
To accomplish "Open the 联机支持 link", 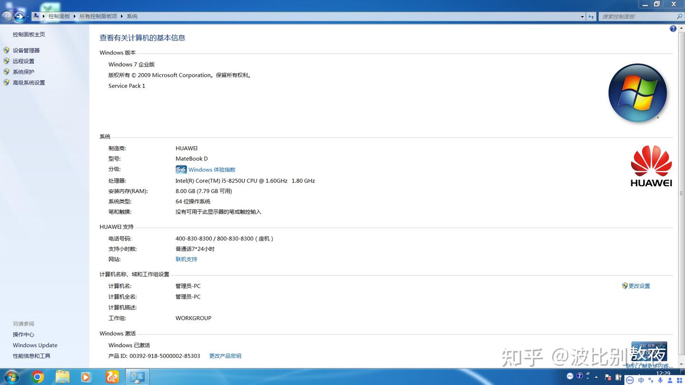I will (x=186, y=259).
